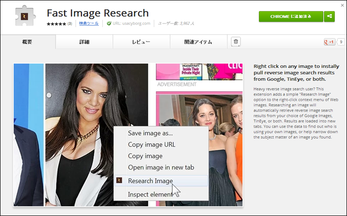Click the Research Image menu icon

point(119,180)
